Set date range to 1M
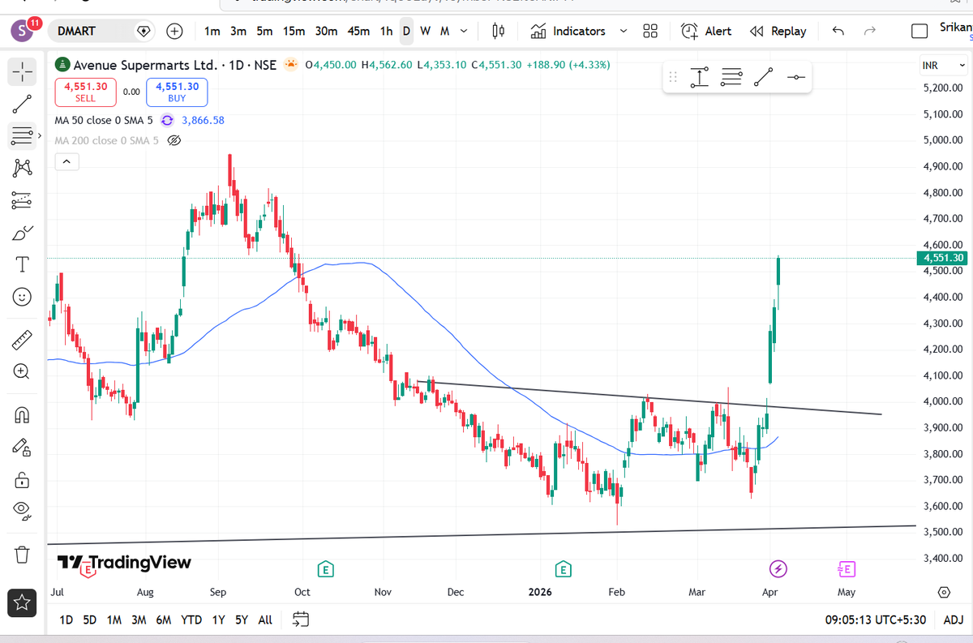Image resolution: width=973 pixels, height=643 pixels. (114, 619)
